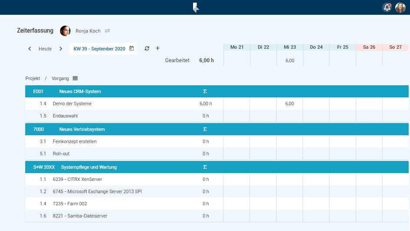Collapse the S+W 20XX Systempflege und Wartung header
The height and width of the screenshot is (231, 410).
(217, 167)
